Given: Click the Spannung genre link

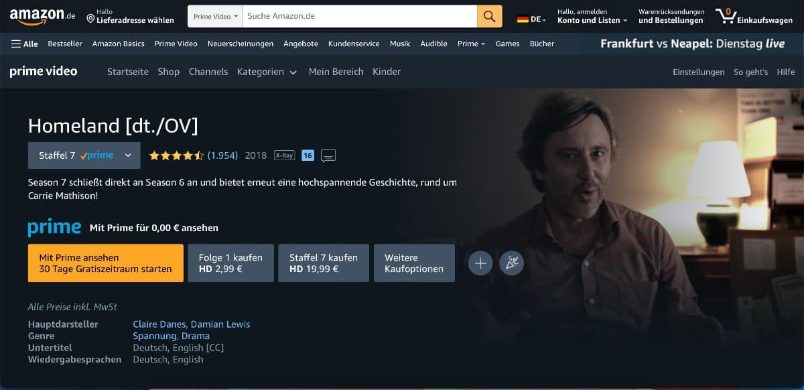Looking at the screenshot, I should pos(154,336).
